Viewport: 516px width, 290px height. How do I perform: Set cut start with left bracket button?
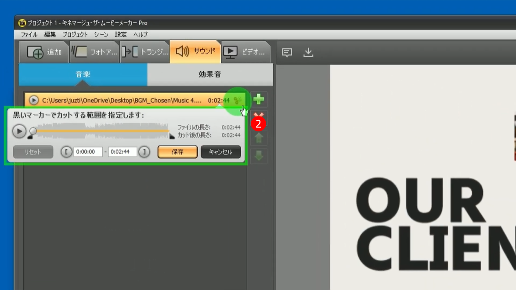tap(66, 152)
